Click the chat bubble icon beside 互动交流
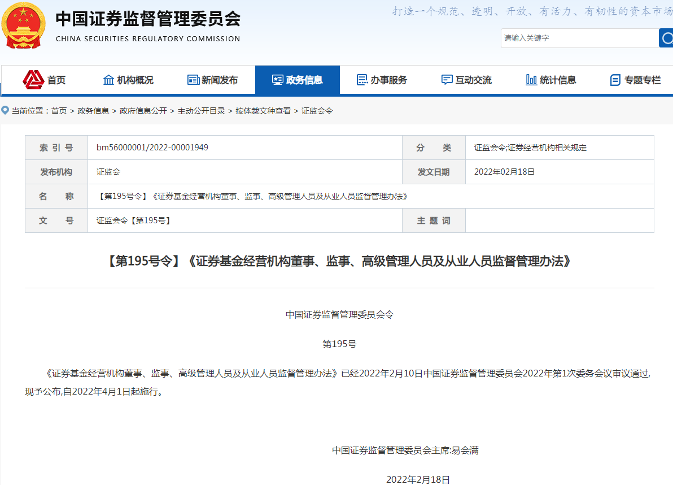Viewport: 673px width, 485px height. [448, 80]
